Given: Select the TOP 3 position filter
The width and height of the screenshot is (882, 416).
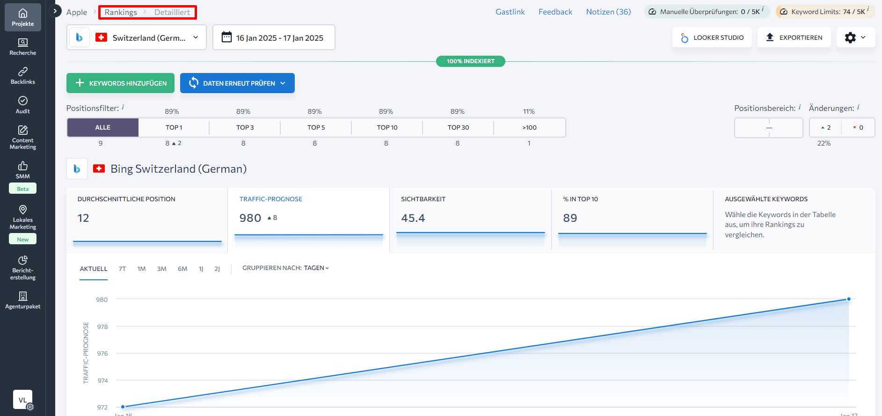Looking at the screenshot, I should click(245, 127).
